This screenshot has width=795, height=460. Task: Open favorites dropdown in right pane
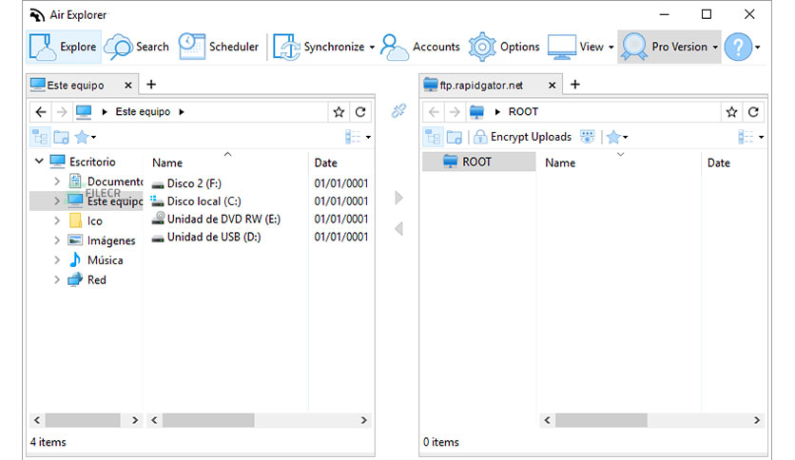(617, 137)
